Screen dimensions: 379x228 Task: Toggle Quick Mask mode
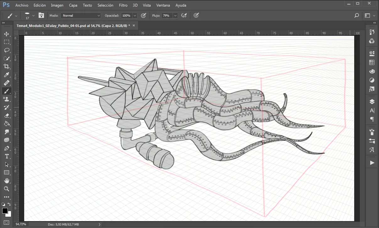click(x=7, y=223)
